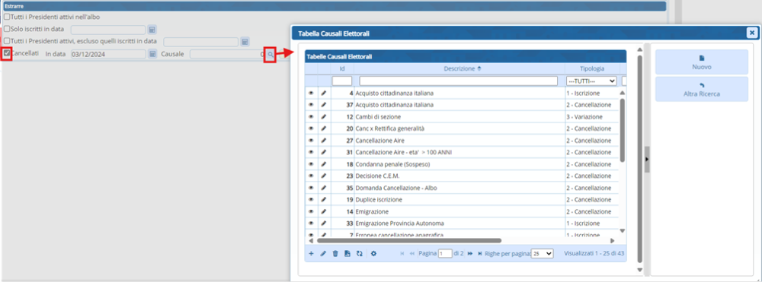Image resolution: width=762 pixels, height=282 pixels.
Task: Click the Nuovo button
Action: 701,62
